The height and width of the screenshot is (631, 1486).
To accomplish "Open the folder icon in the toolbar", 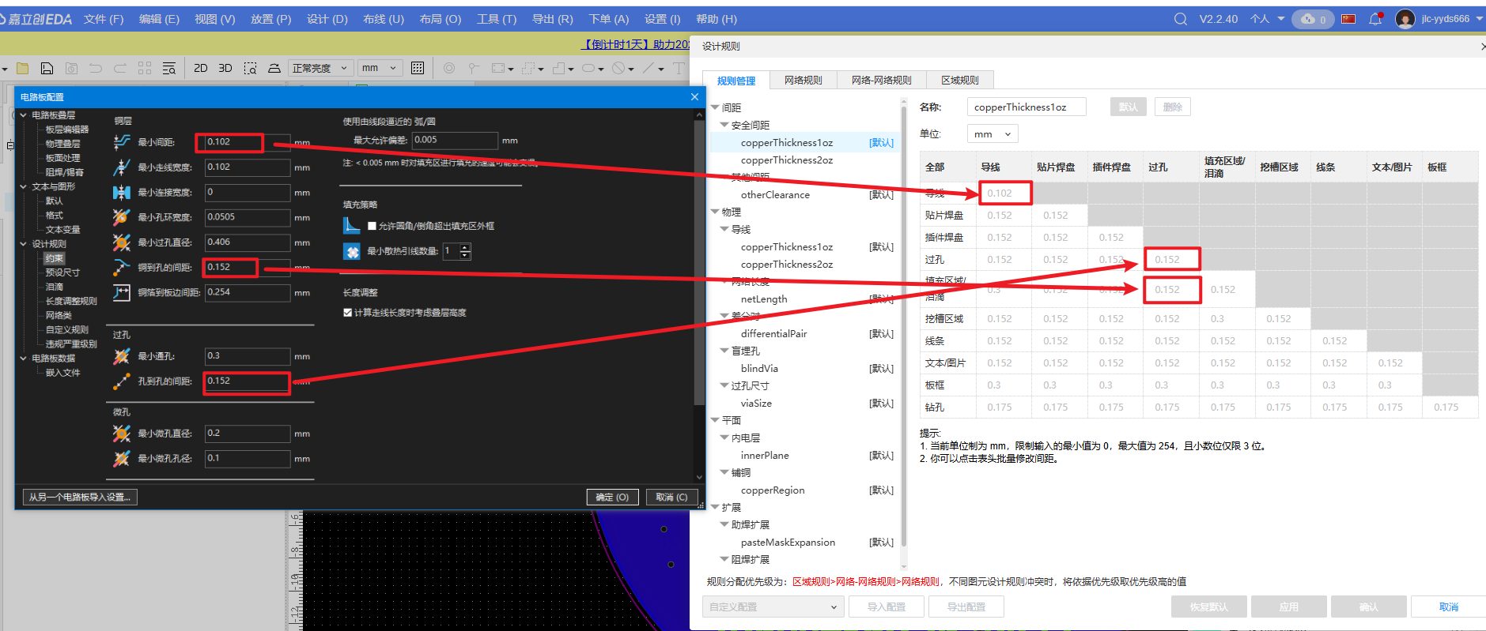I will [23, 69].
